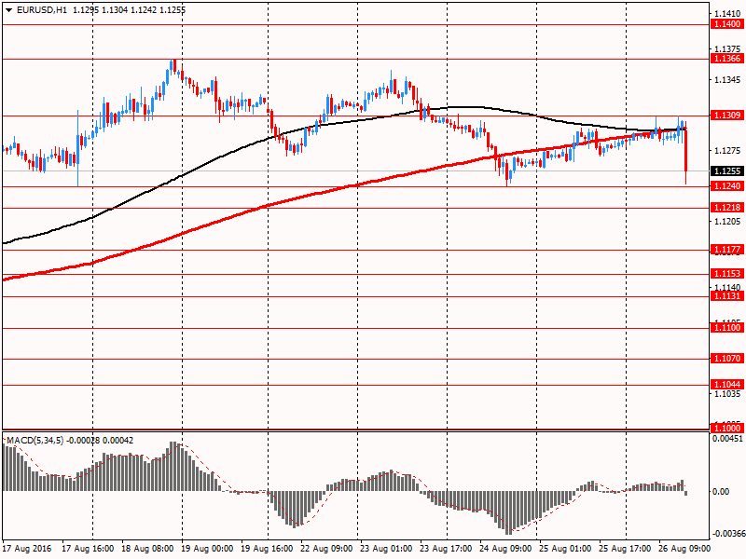Click the 1.1140 price scale value

pyautogui.click(x=727, y=287)
